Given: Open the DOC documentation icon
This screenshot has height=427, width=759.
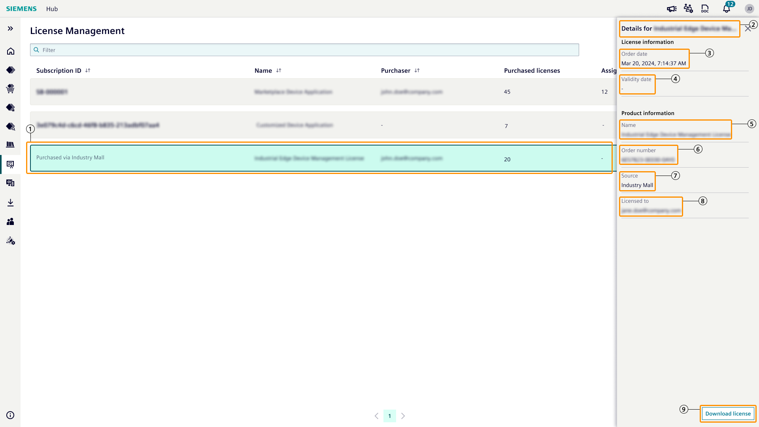Looking at the screenshot, I should 705,9.
